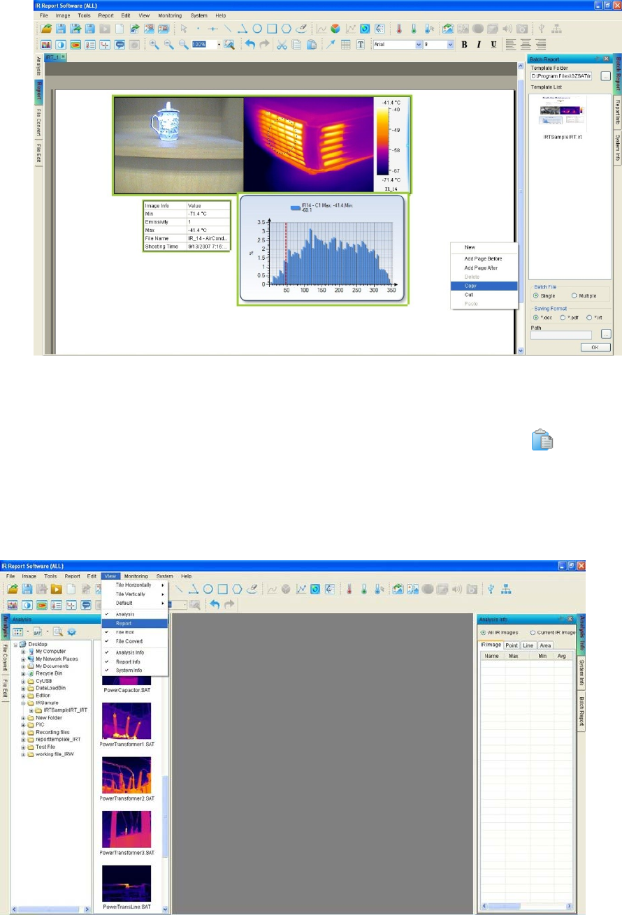Collapse the IRSample folder node
622x915 pixels.
tap(23, 703)
